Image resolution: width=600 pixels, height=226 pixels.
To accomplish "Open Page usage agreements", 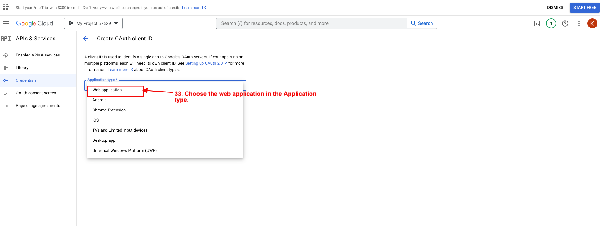I will tap(38, 106).
